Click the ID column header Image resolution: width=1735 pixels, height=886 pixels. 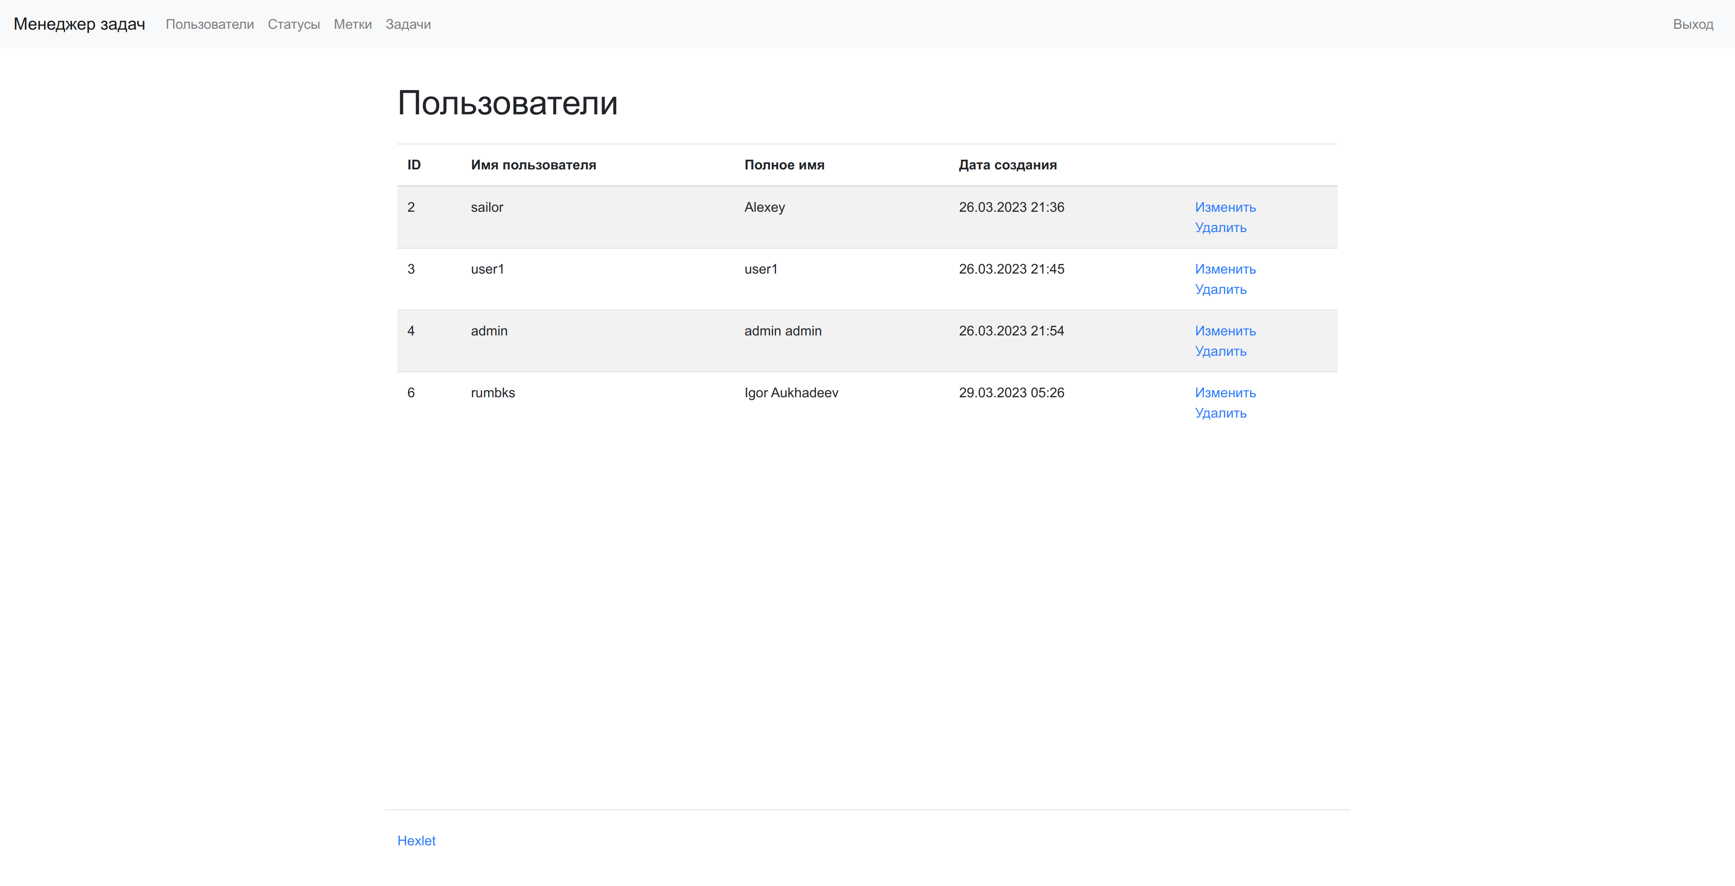point(413,165)
